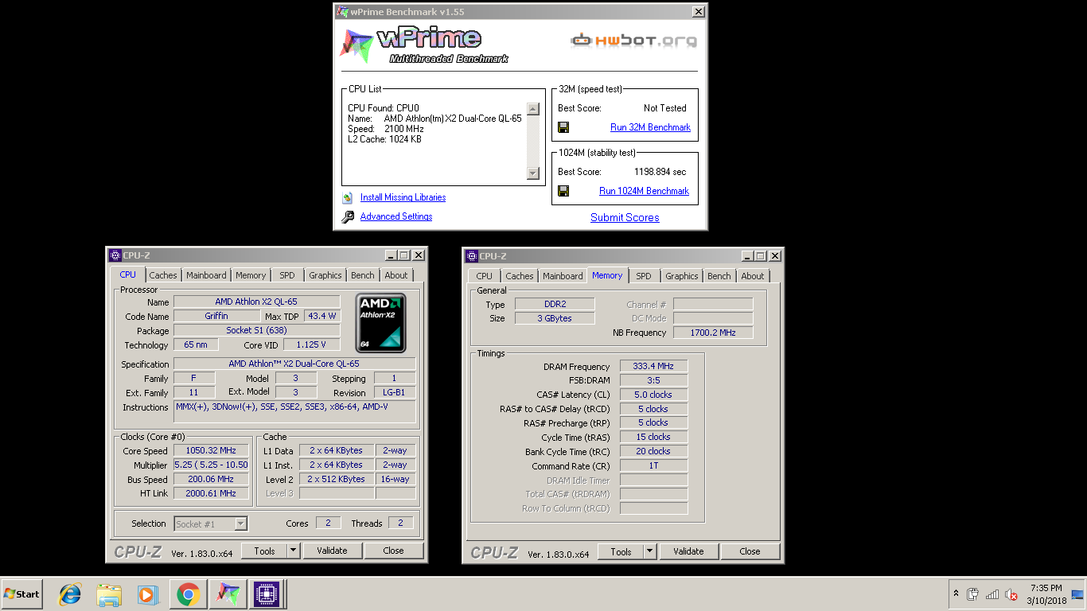Click the Run 32M Benchmark link
This screenshot has height=611, width=1087.
click(x=650, y=127)
